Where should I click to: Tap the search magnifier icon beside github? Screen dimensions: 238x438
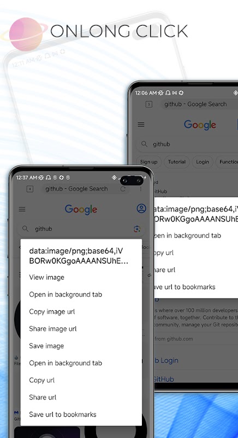(25, 229)
